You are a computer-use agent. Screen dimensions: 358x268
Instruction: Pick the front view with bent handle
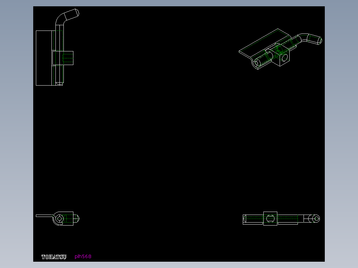57,47
